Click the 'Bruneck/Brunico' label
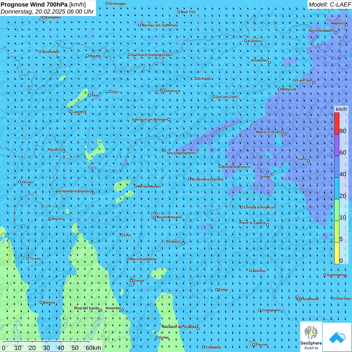352x352 pixels. point(236,167)
